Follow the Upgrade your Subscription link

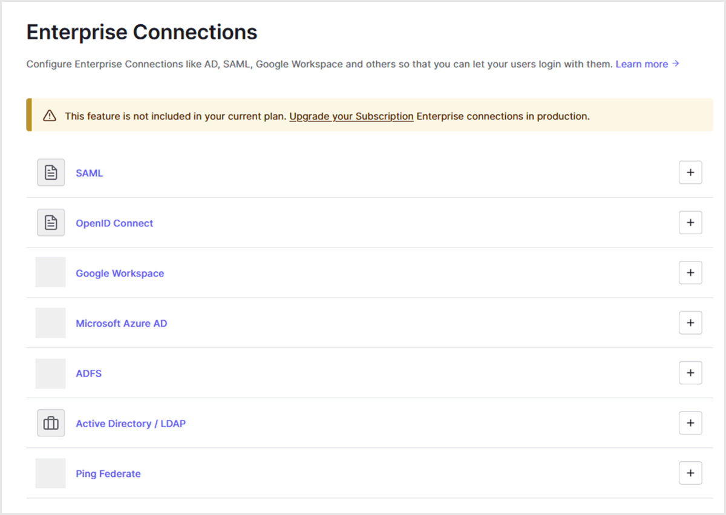point(351,116)
